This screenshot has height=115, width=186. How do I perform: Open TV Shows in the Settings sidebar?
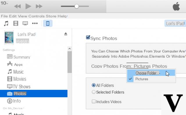[19, 87]
